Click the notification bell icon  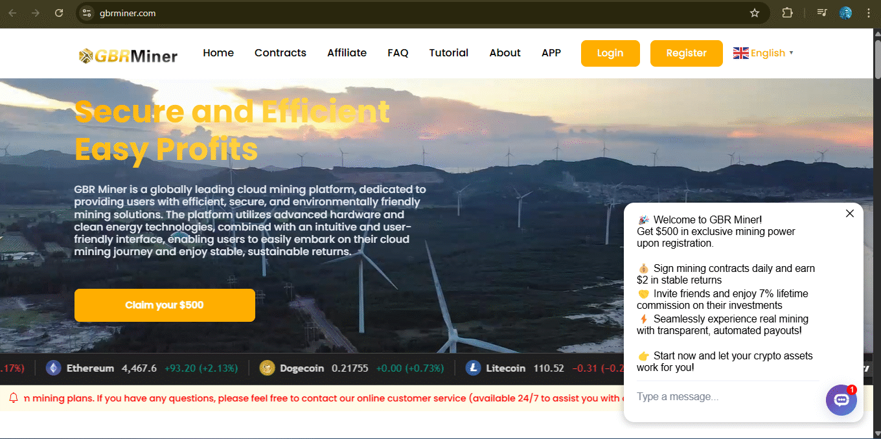pyautogui.click(x=14, y=398)
